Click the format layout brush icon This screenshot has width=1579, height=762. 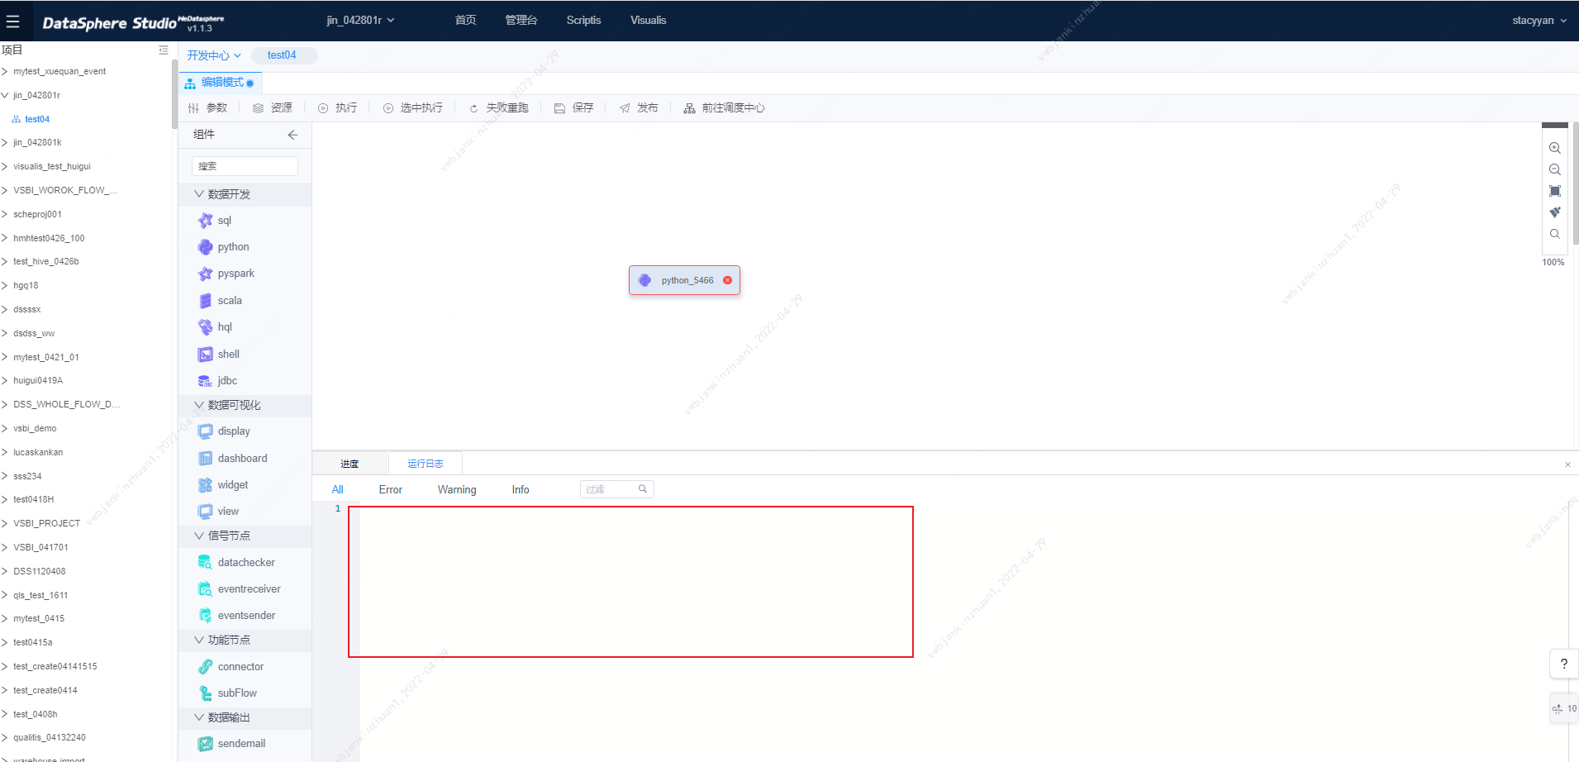1555,212
